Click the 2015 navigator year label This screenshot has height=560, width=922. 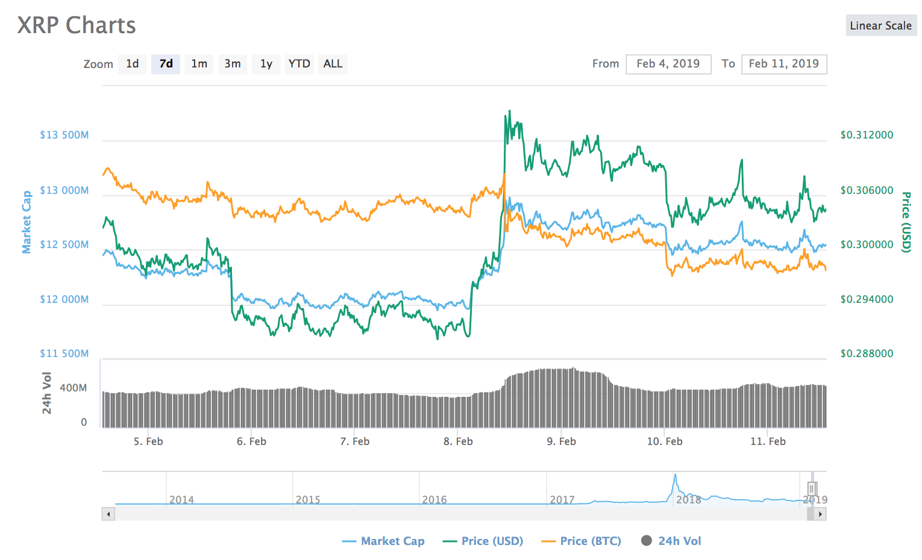click(308, 500)
